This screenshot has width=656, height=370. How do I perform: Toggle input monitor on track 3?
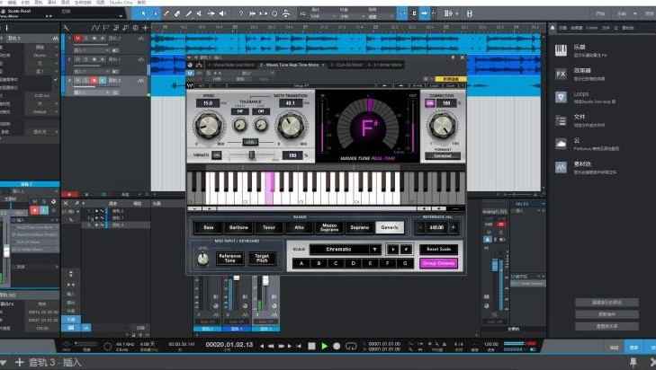tap(103, 80)
